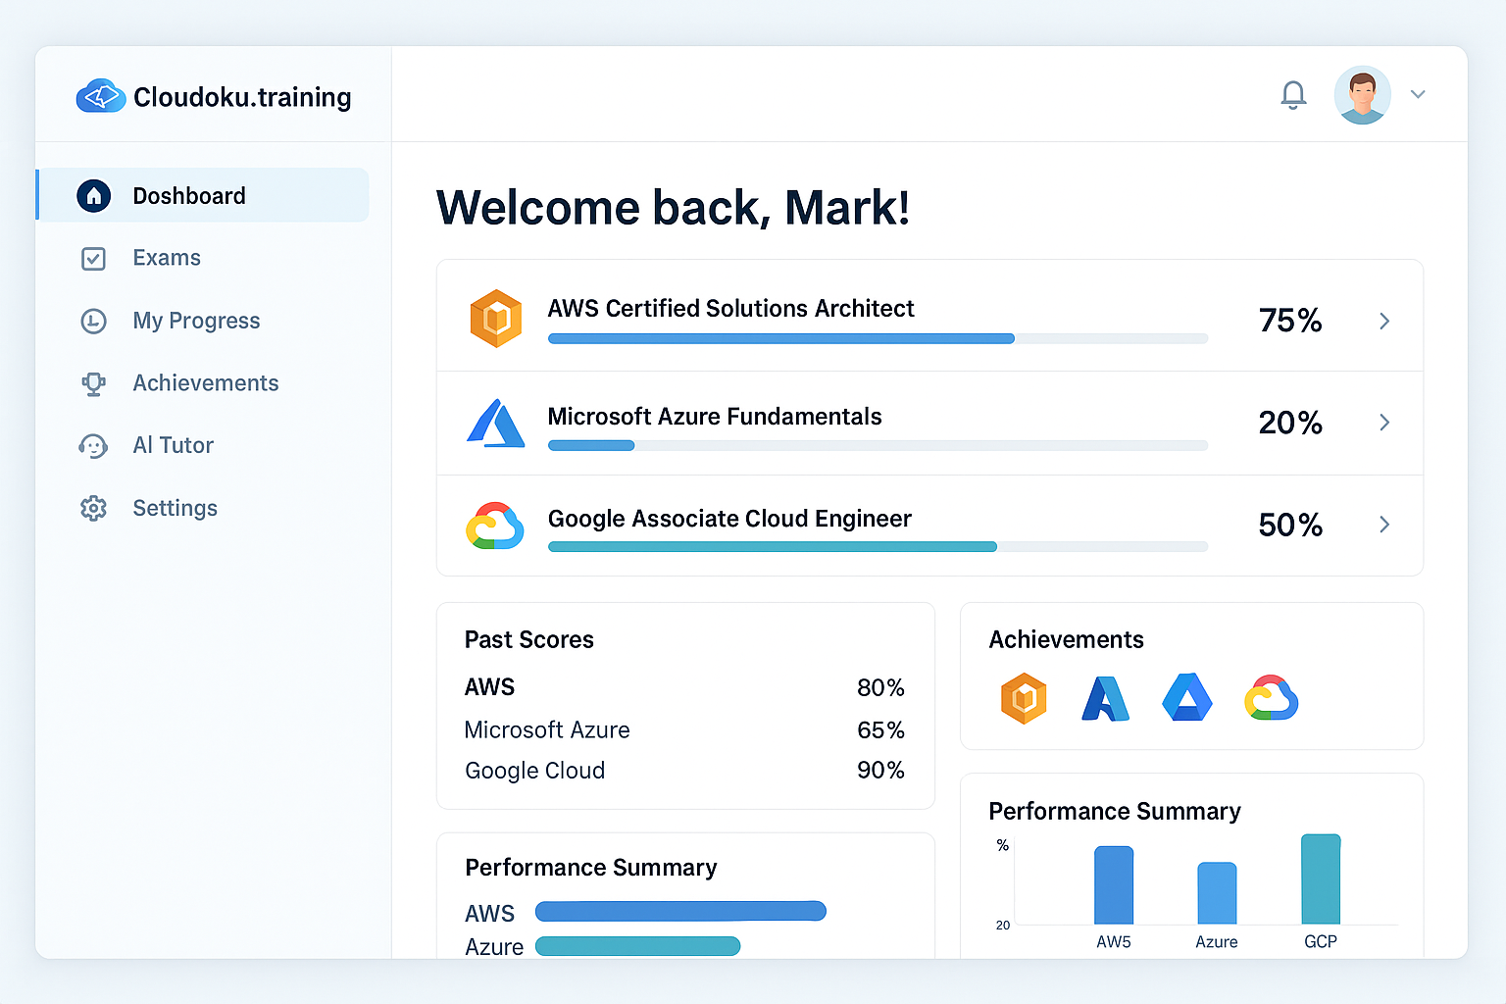The height and width of the screenshot is (1004, 1506).
Task: Click the Dashboard home icon
Action: [94, 195]
